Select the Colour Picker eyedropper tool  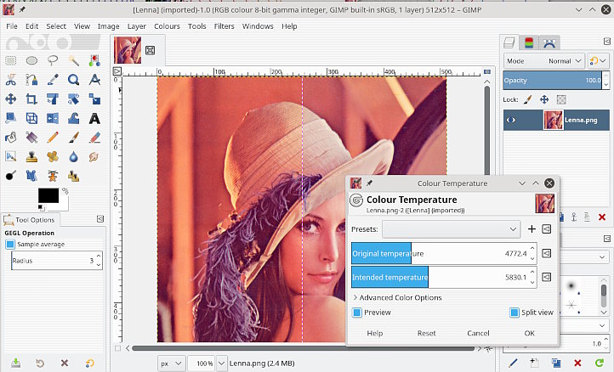coord(53,80)
